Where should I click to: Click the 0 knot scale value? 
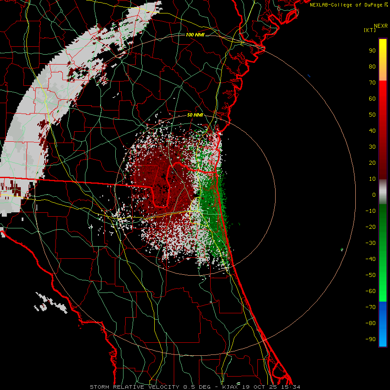(x=374, y=195)
